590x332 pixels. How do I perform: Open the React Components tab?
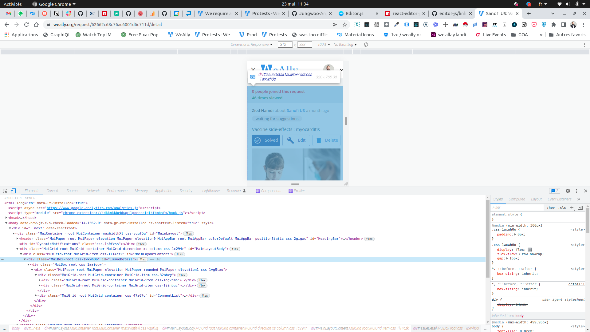tap(268, 191)
